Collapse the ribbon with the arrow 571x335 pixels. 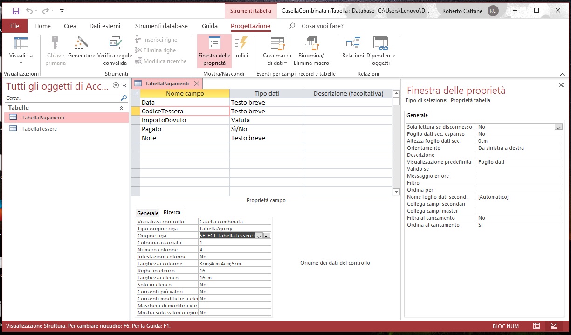pyautogui.click(x=563, y=74)
